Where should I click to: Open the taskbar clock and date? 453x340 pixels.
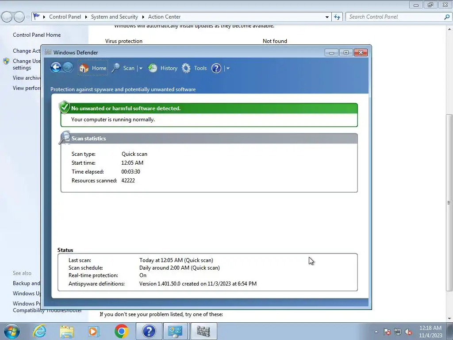pos(430,332)
